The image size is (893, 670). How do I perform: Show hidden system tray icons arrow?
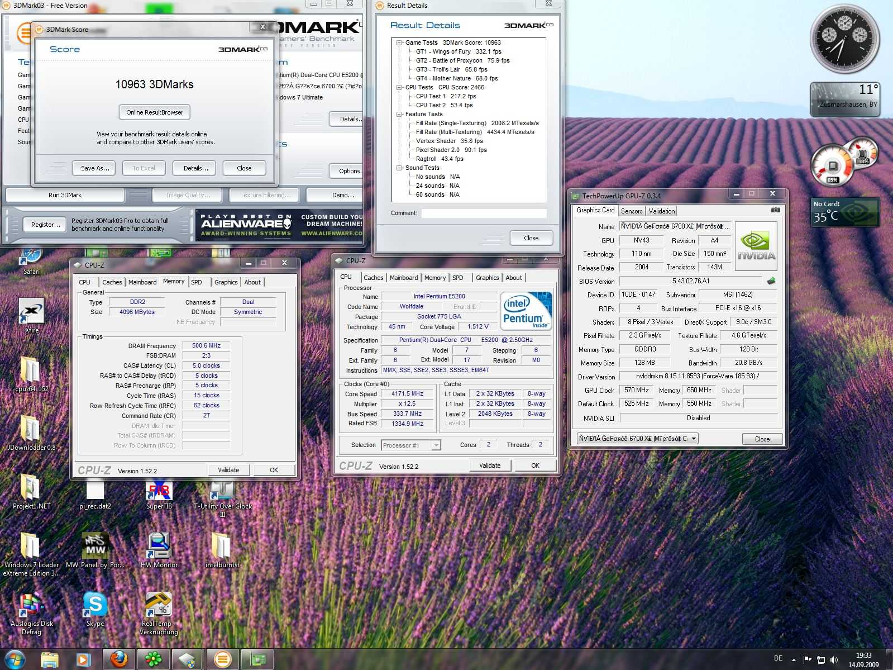[794, 660]
